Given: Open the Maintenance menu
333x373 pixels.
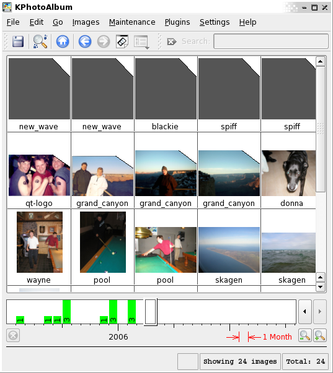Looking at the screenshot, I should coord(132,22).
